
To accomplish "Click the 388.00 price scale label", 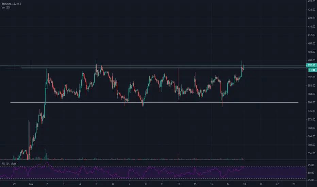I will pyautogui.click(x=312, y=86).
